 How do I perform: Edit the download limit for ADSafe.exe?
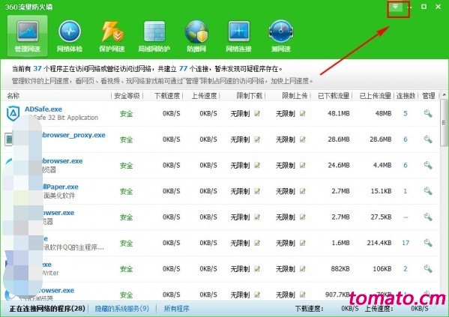point(257,113)
